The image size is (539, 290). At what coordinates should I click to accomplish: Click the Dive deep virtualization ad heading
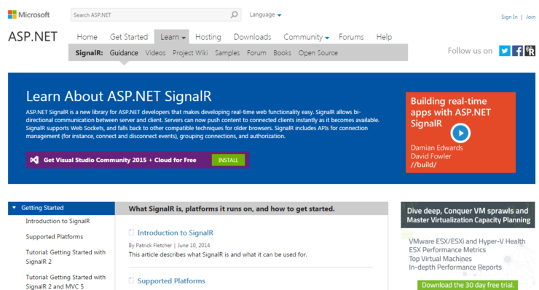(468, 215)
